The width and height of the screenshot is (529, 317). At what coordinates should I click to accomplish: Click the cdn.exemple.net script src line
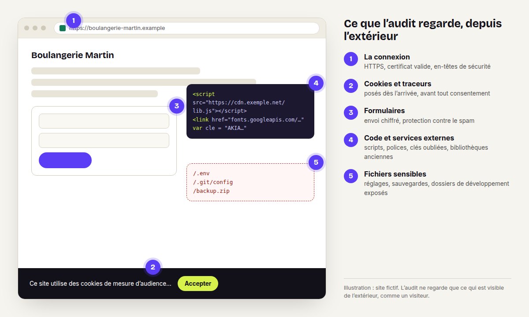tap(238, 102)
